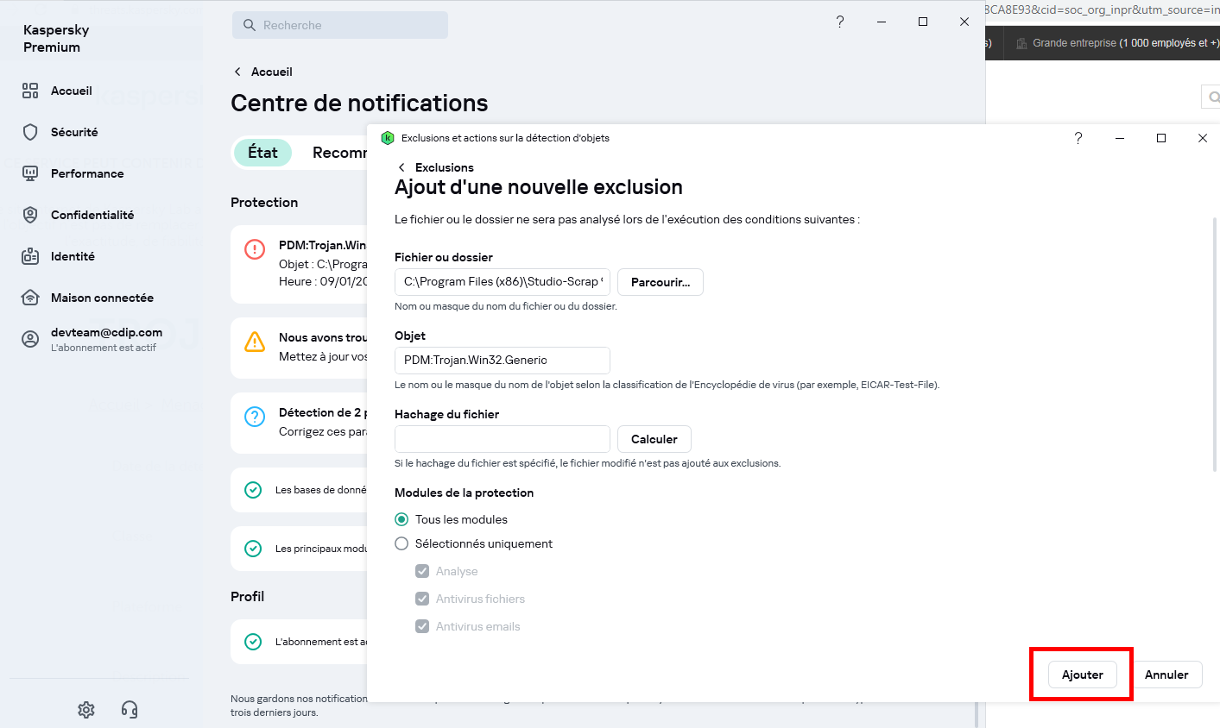Select the Tous les modules radio button

401,519
